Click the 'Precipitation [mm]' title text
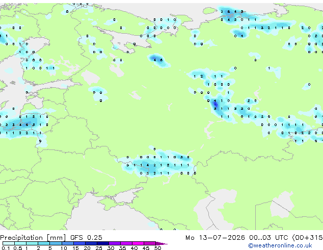This screenshot has width=323, height=250. pyautogui.click(x=33, y=238)
